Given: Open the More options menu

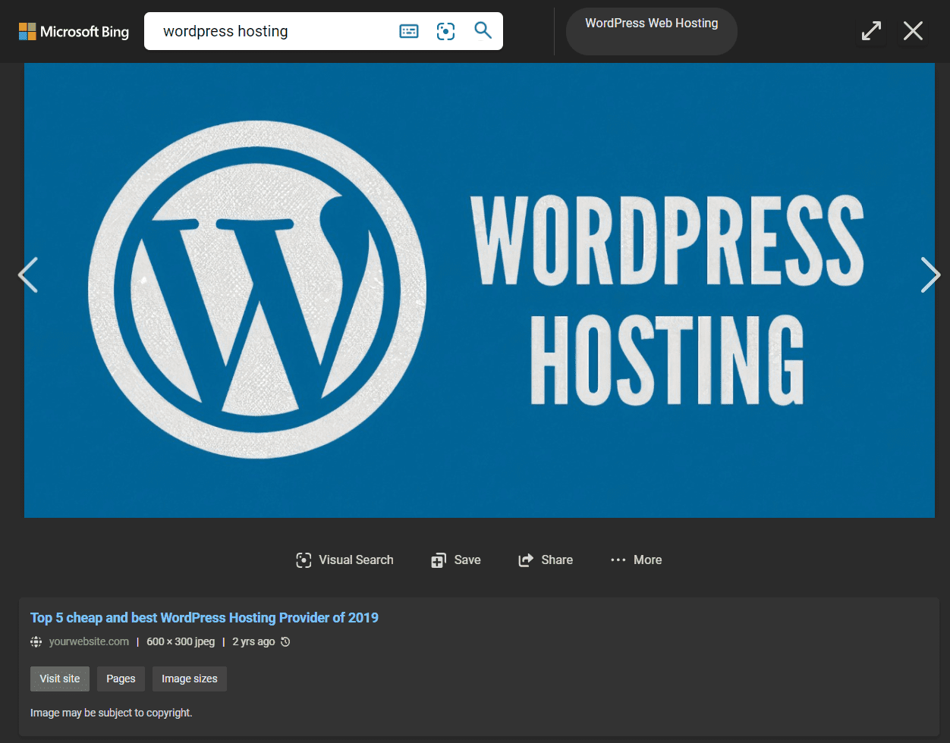Looking at the screenshot, I should (x=637, y=560).
